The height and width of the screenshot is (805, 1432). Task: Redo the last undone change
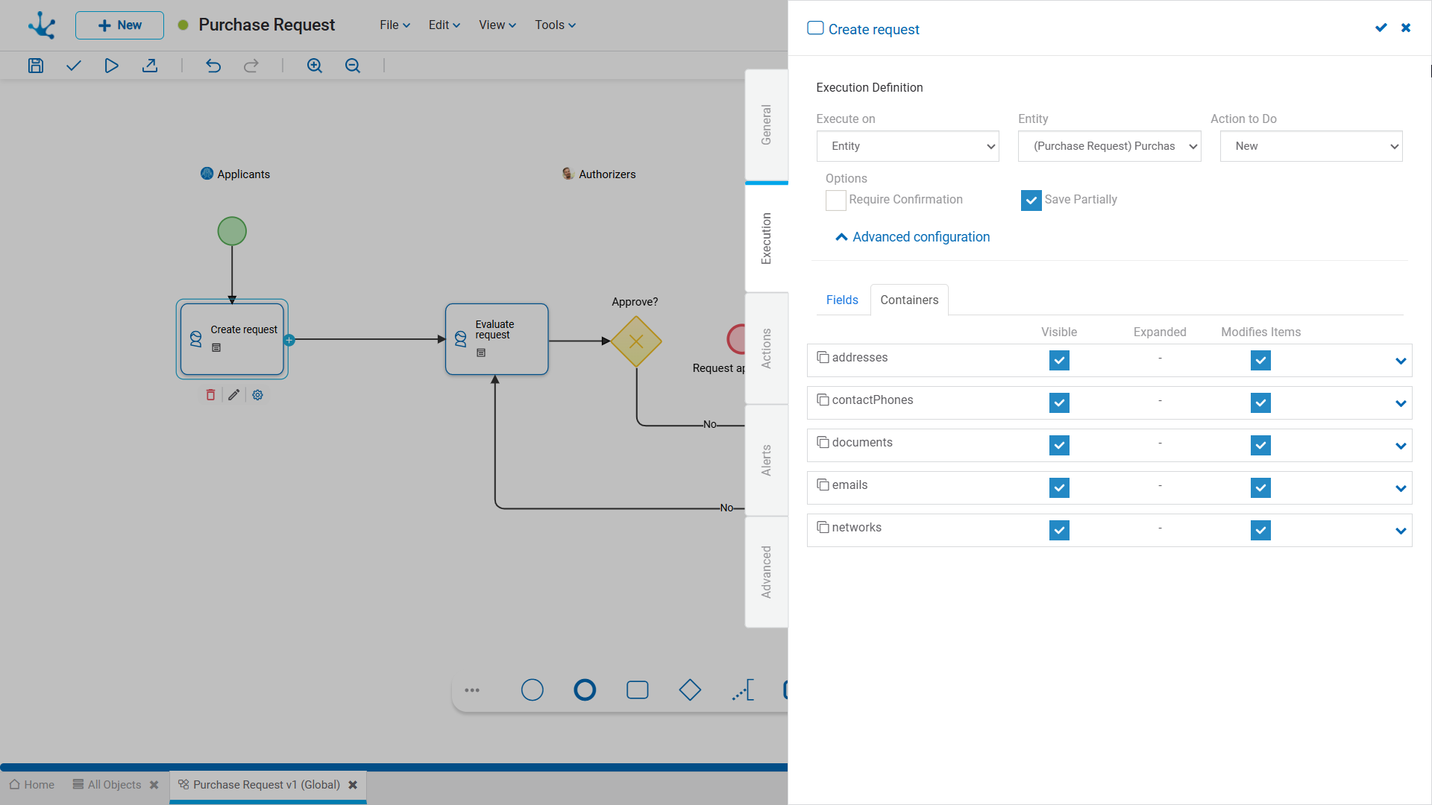click(x=251, y=66)
